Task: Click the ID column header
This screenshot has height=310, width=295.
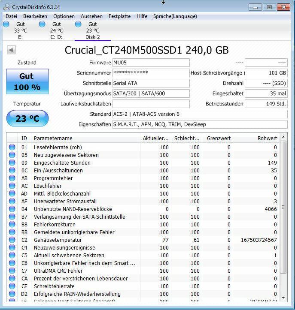Action: click(x=24, y=138)
